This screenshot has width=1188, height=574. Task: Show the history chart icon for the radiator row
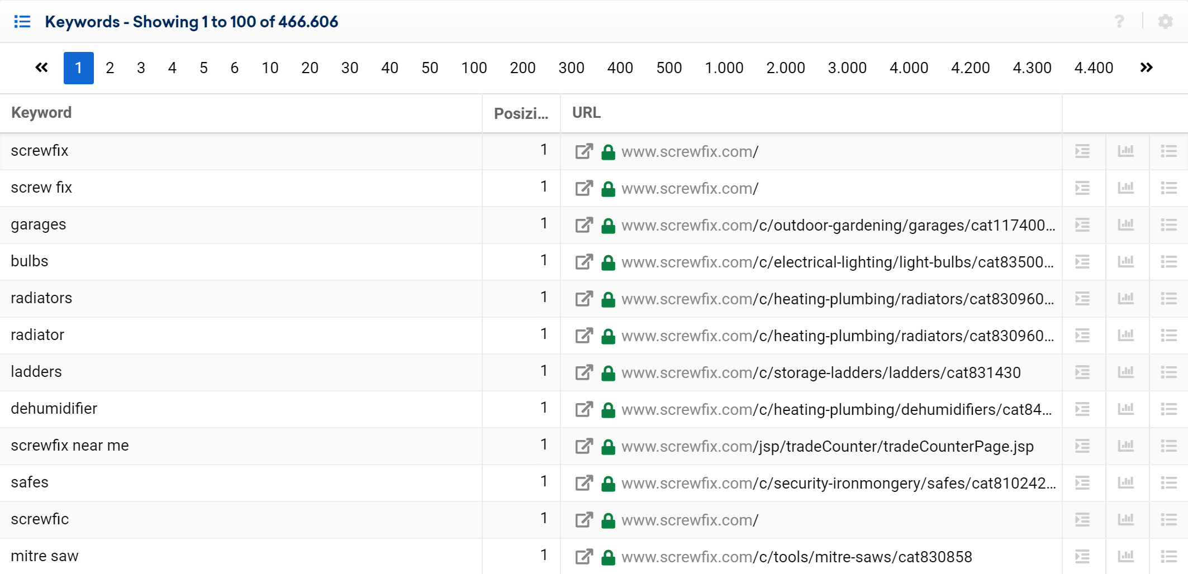click(x=1126, y=335)
